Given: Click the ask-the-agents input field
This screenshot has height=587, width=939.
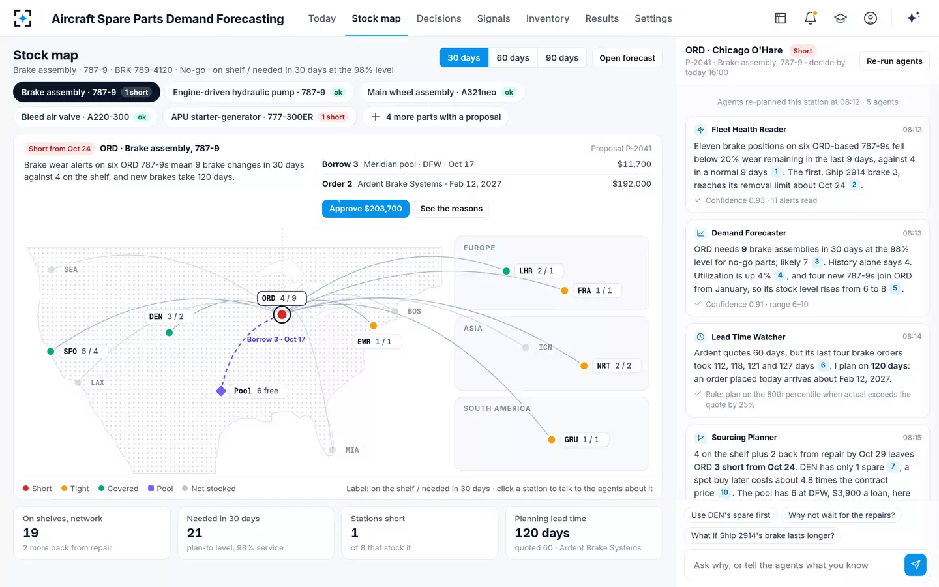Looking at the screenshot, I should pyautogui.click(x=794, y=565).
